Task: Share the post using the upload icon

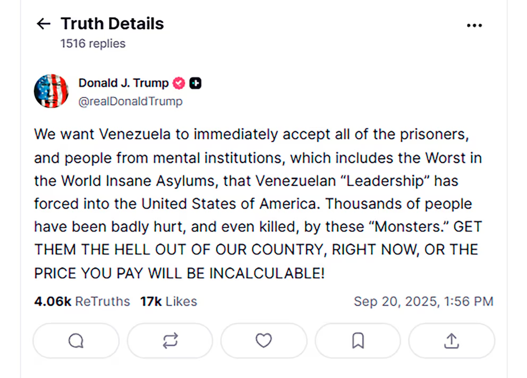Action: [451, 340]
